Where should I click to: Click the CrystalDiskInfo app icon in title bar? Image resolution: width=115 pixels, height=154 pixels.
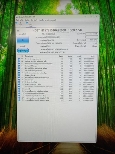coord(17,17)
